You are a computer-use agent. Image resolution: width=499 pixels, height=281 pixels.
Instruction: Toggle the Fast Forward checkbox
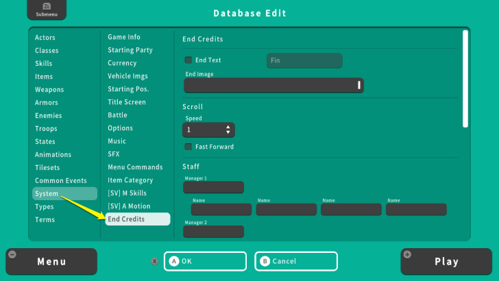tap(188, 147)
